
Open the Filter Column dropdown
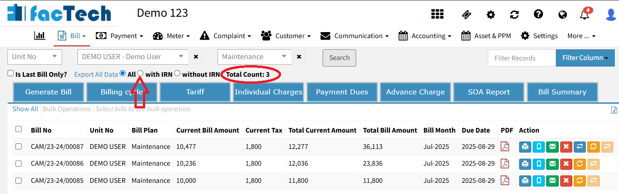[x=584, y=58]
